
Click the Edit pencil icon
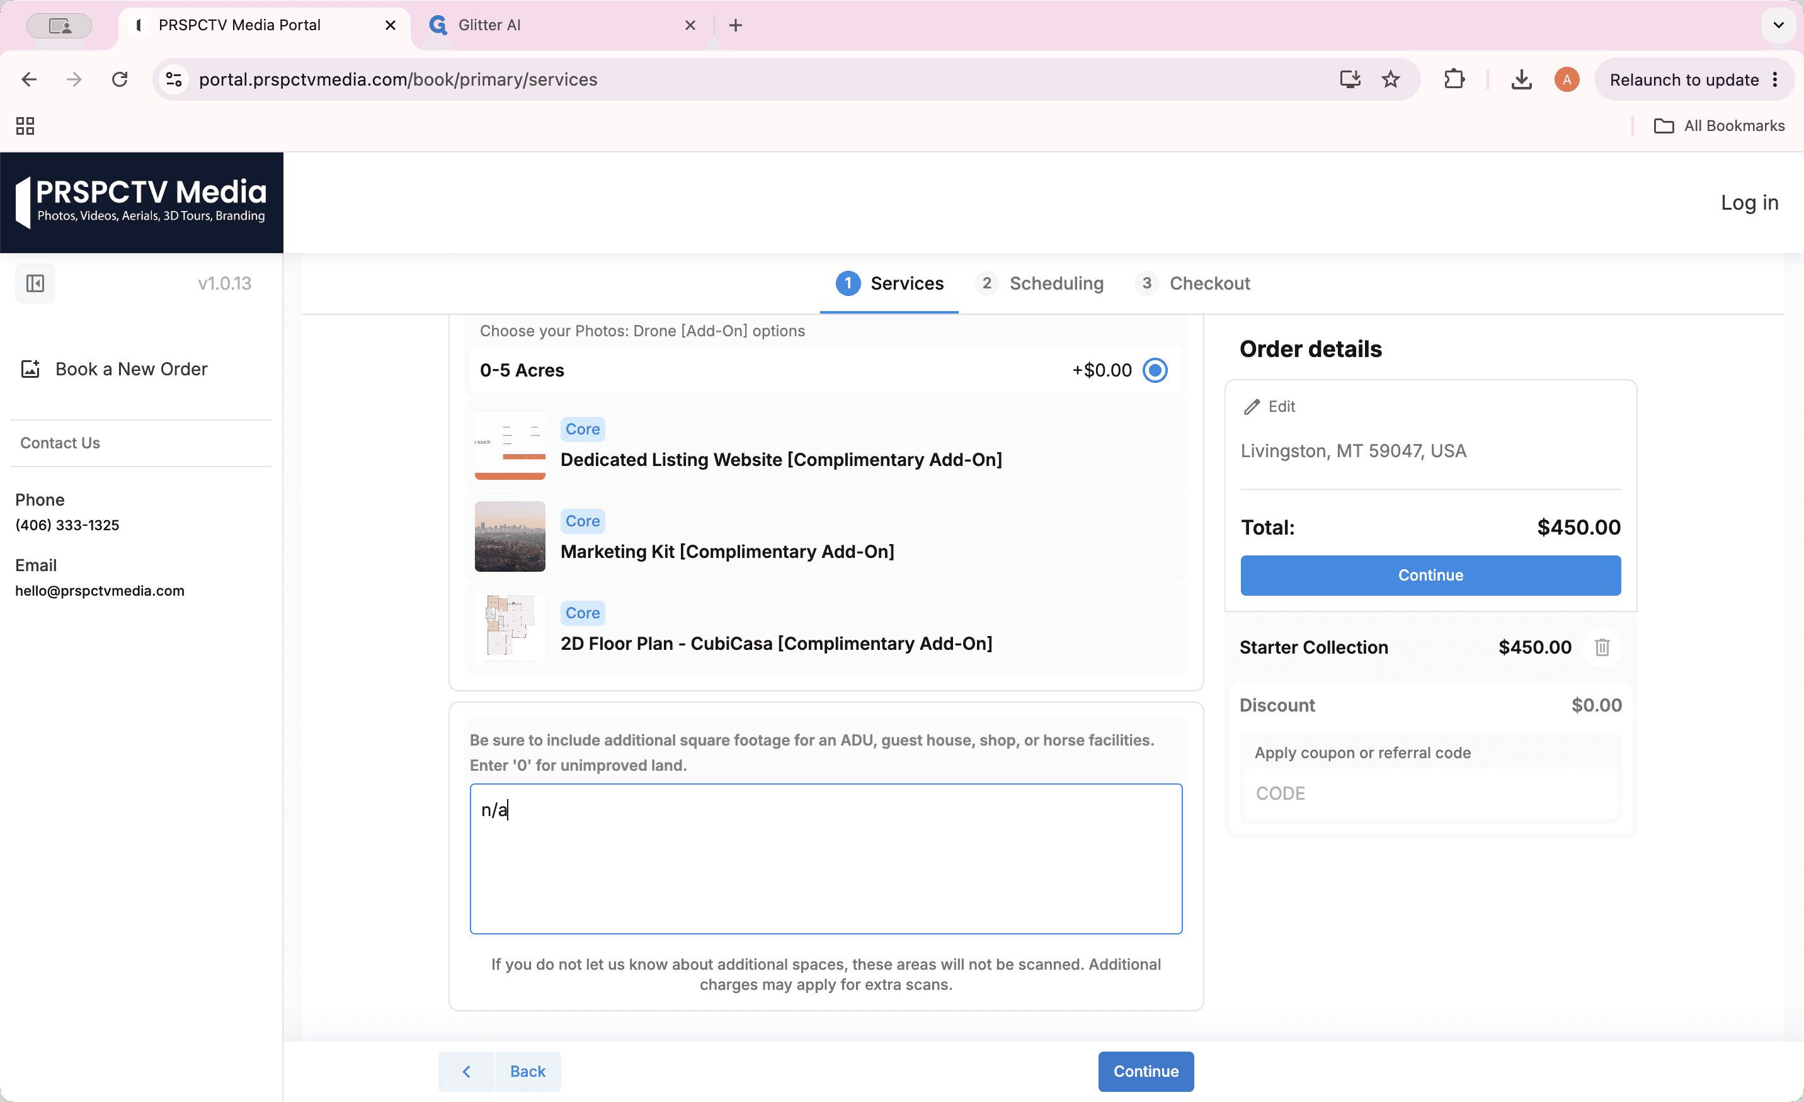click(x=1251, y=407)
